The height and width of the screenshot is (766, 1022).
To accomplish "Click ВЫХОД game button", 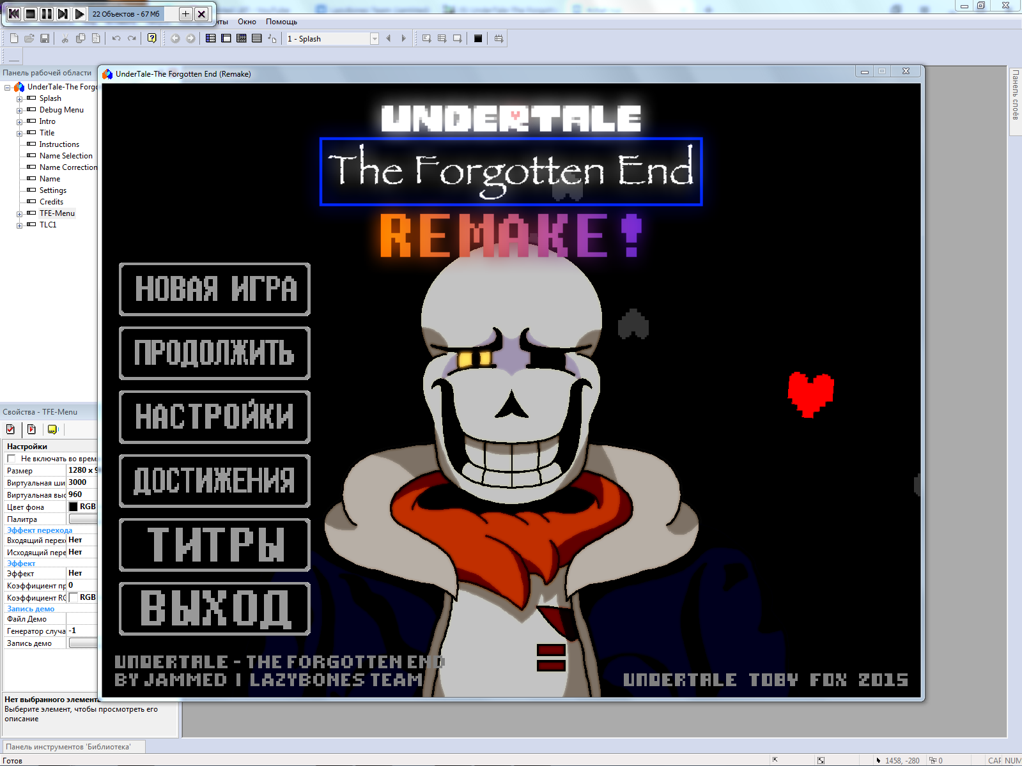I will tap(215, 609).
